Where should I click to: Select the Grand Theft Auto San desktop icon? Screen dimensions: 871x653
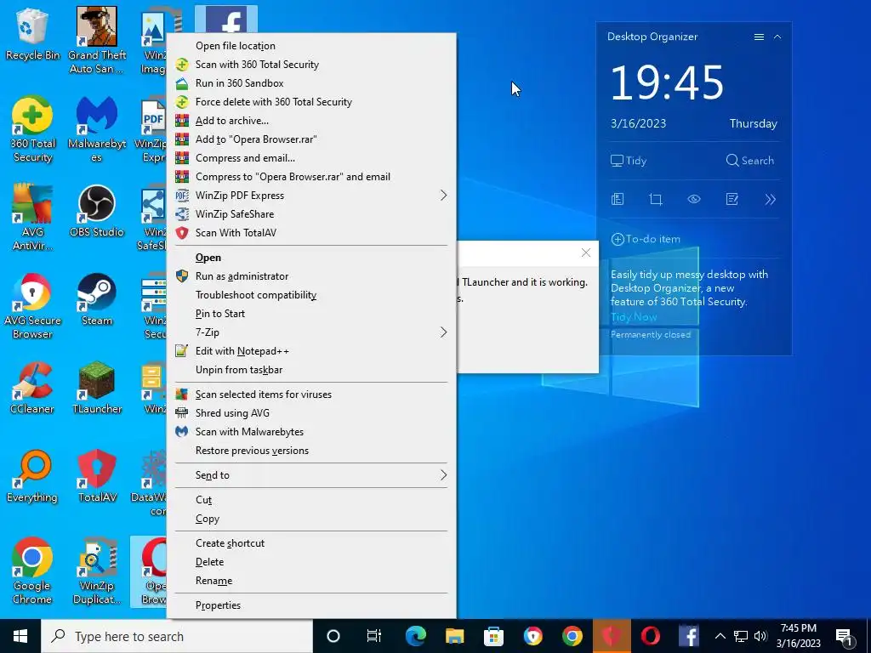(97, 40)
